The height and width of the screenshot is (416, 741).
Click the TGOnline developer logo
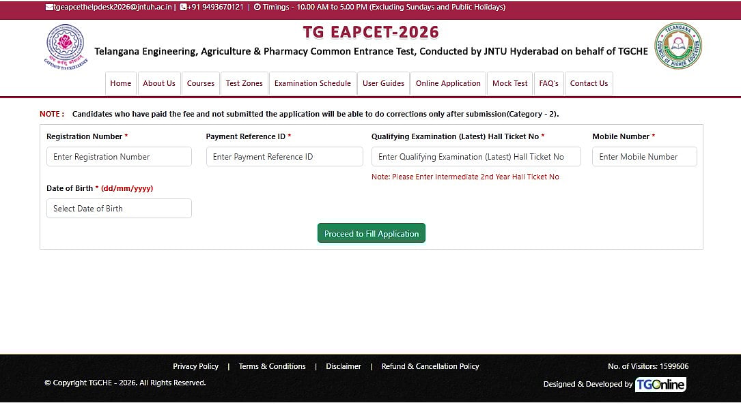coord(660,385)
